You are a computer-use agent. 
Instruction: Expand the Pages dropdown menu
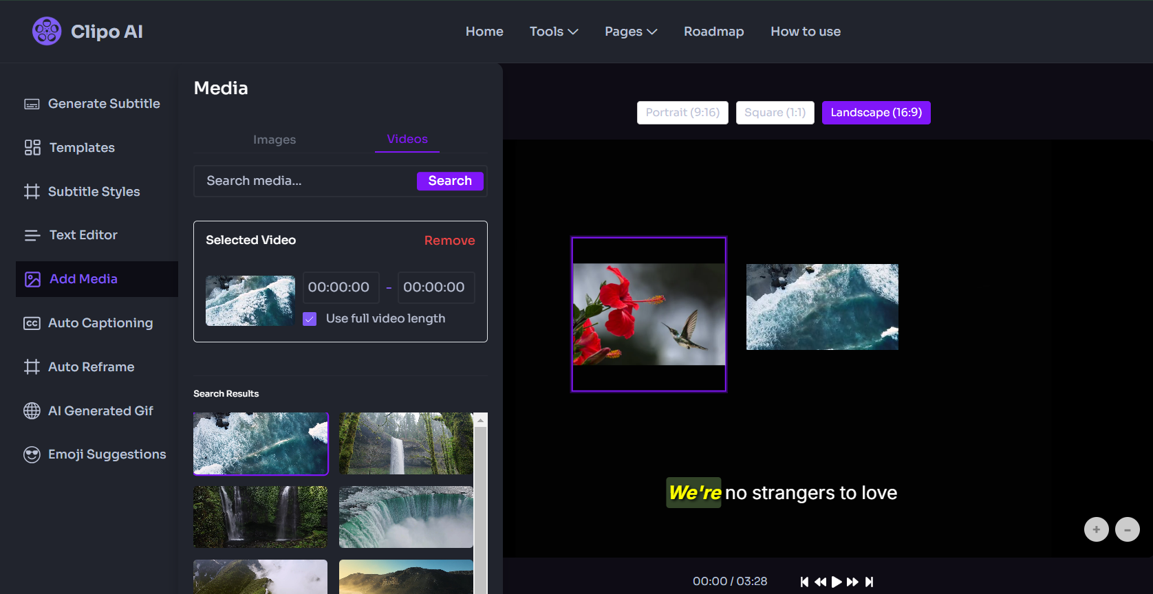click(x=631, y=32)
